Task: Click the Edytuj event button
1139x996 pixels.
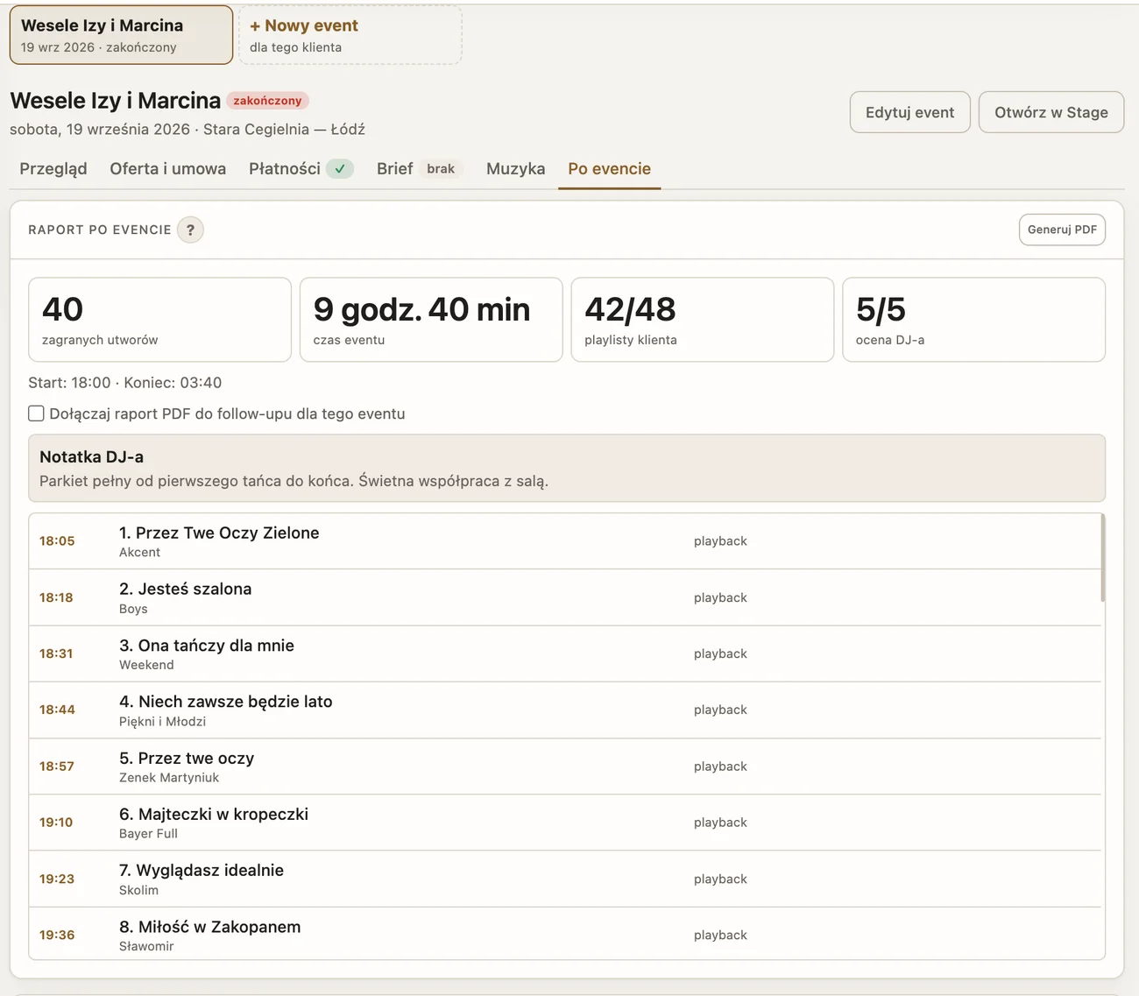Action: click(x=910, y=112)
